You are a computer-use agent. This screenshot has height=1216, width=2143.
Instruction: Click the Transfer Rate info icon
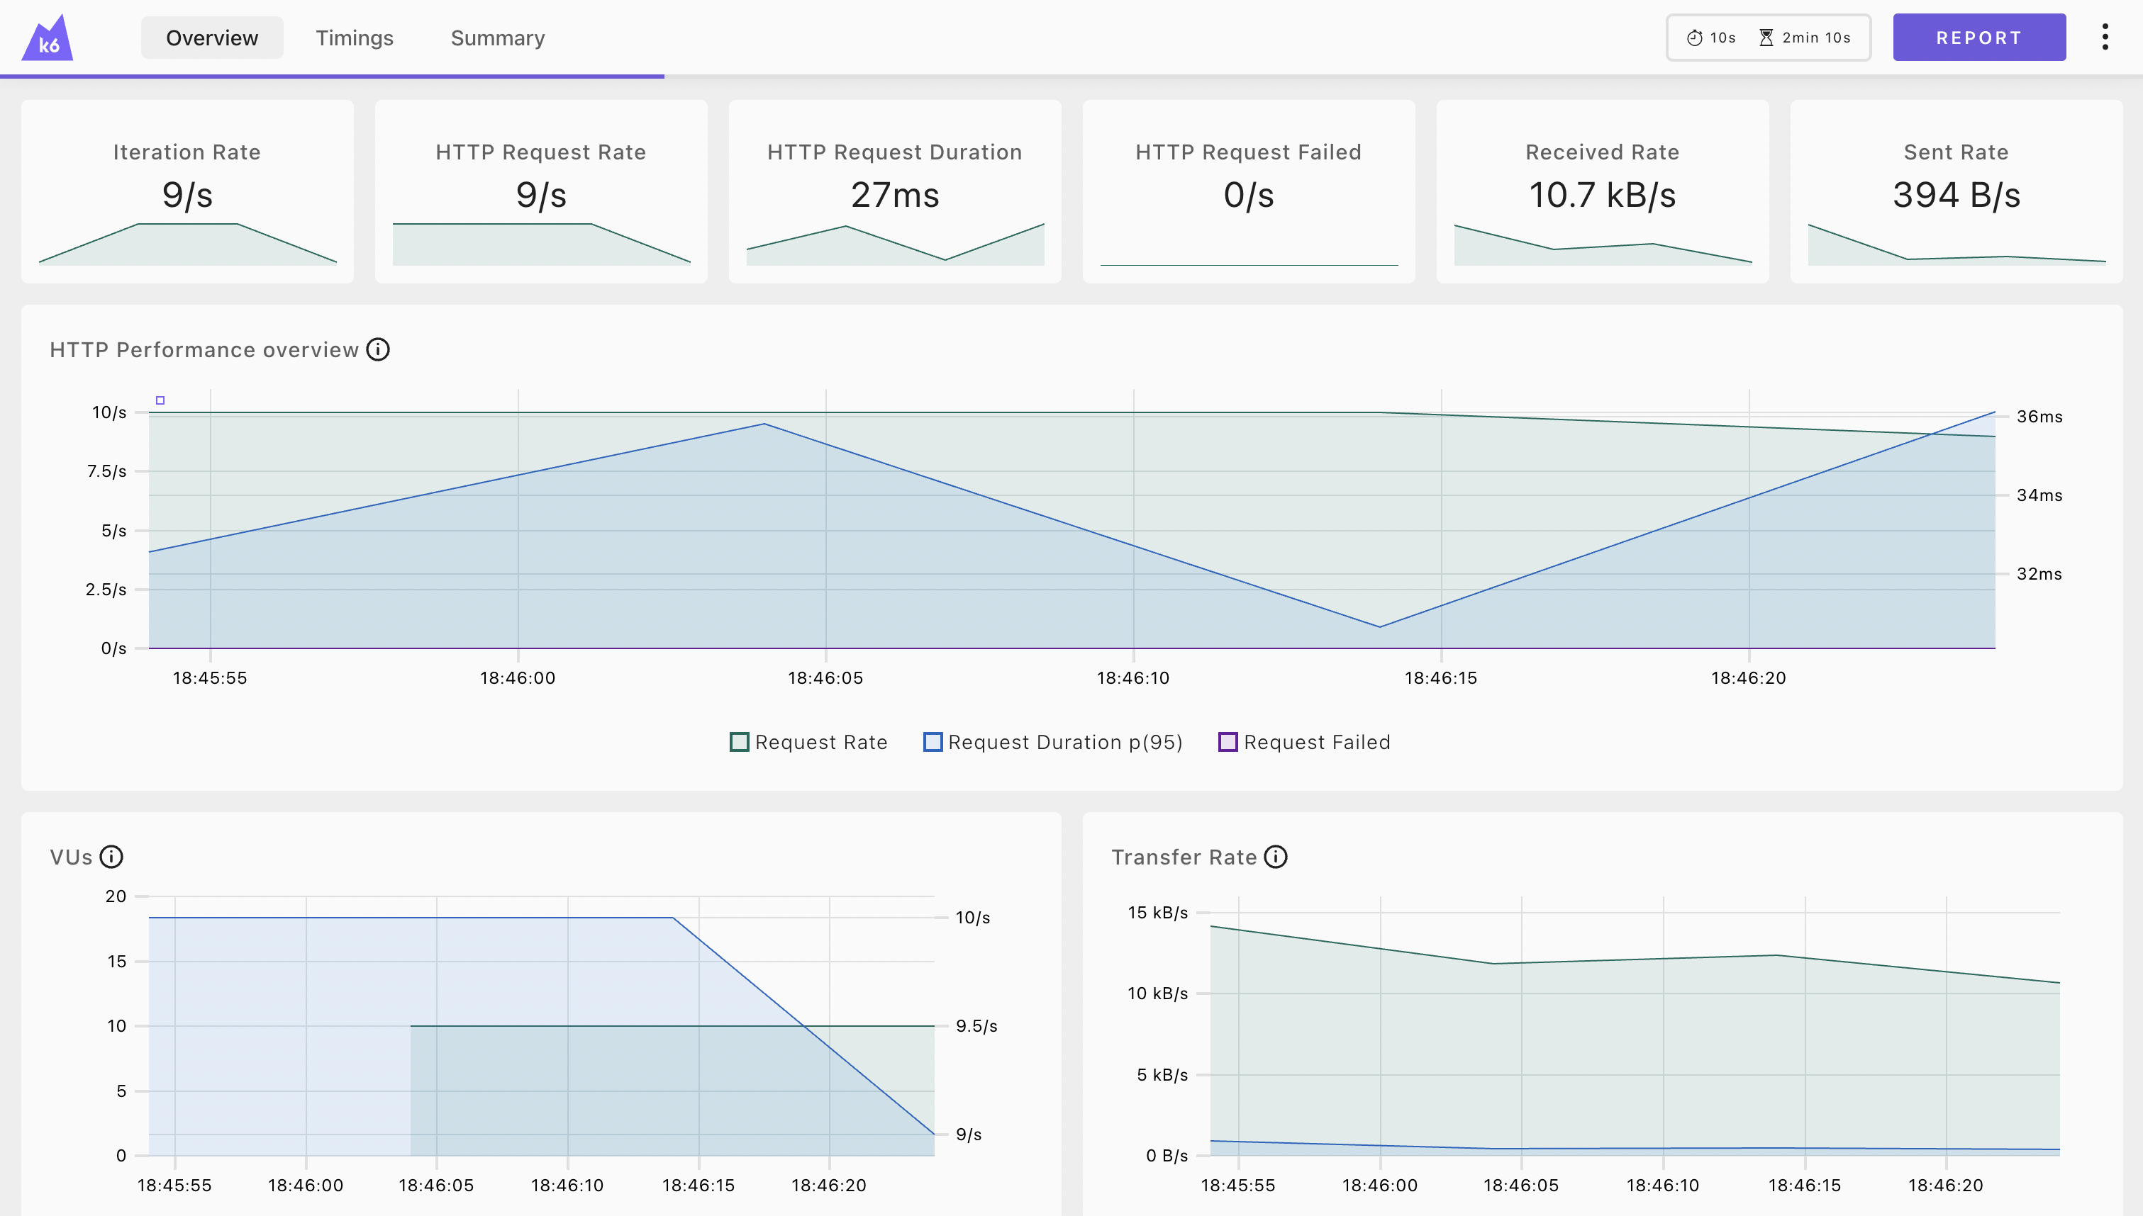click(x=1276, y=857)
